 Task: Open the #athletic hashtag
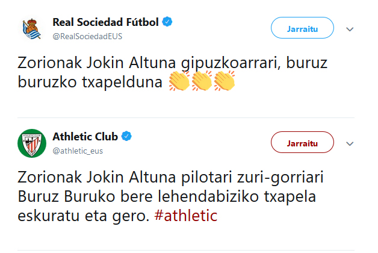tap(185, 216)
